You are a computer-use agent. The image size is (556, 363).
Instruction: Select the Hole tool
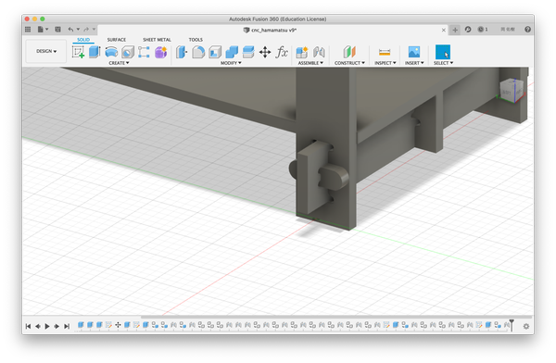tap(128, 52)
